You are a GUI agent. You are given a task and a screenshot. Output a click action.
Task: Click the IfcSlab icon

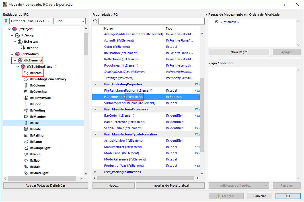[x=26, y=160]
